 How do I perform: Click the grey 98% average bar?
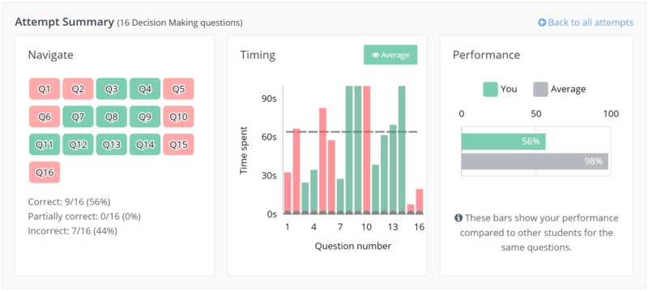click(535, 161)
